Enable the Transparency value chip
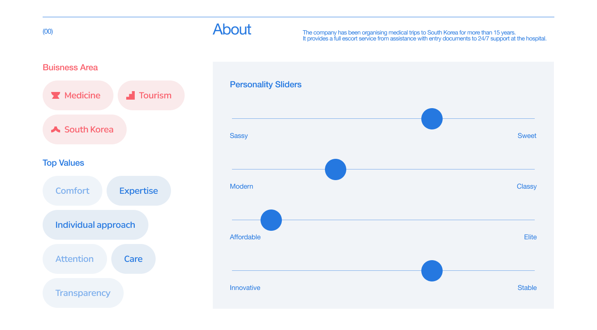 click(x=83, y=293)
